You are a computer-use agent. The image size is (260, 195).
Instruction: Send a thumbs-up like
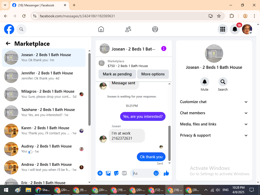166,173
